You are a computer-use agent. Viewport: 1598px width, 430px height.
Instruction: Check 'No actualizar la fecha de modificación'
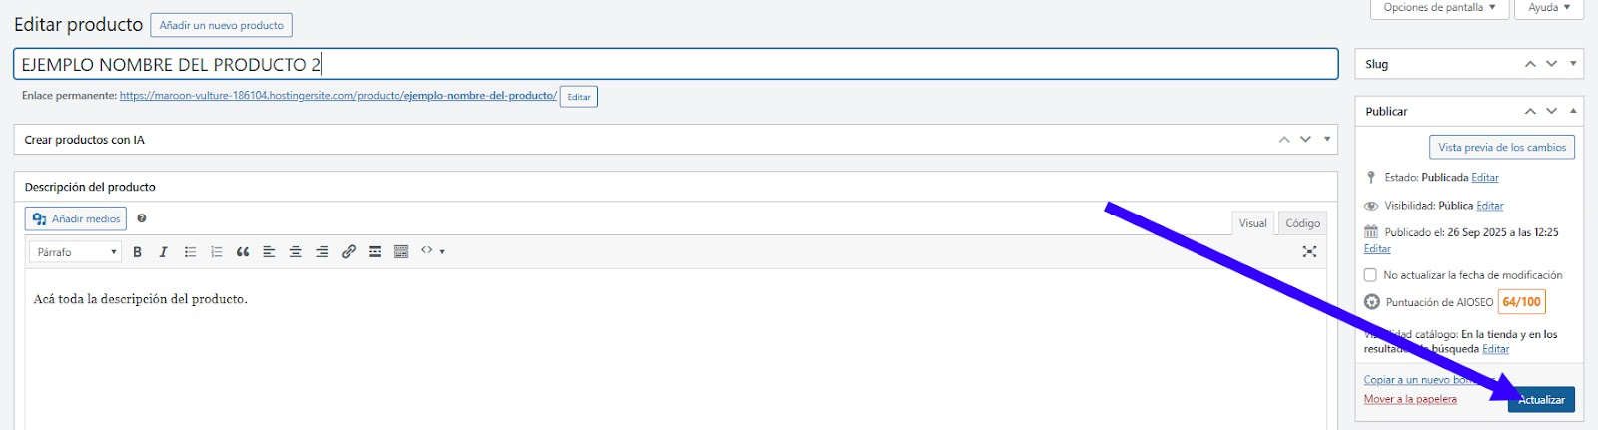click(1370, 275)
